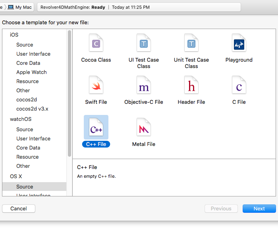Click the Objective-C File label
Viewport: 278px width, 239px height.
pyautogui.click(x=144, y=102)
